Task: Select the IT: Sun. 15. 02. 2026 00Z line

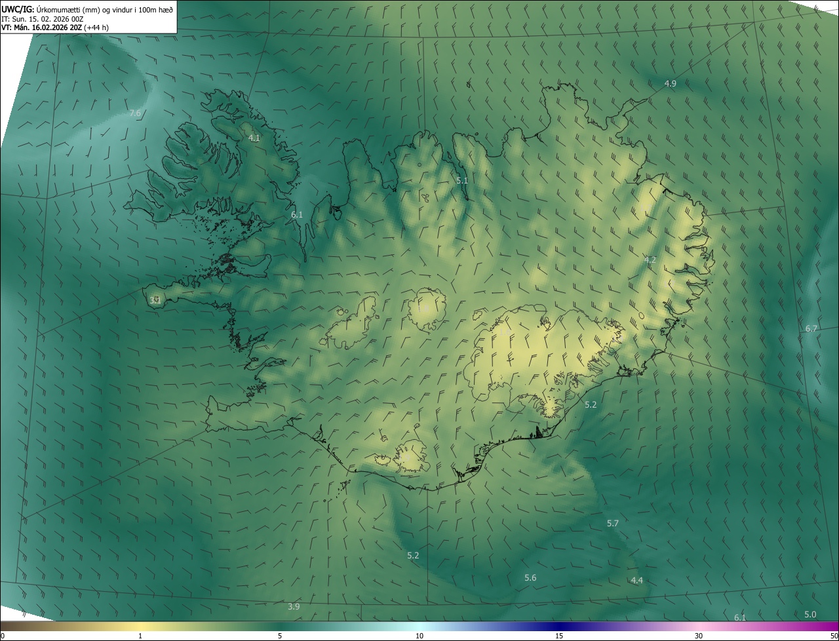Action: (x=43, y=19)
